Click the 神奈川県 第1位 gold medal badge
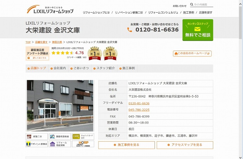 coord(95,53)
